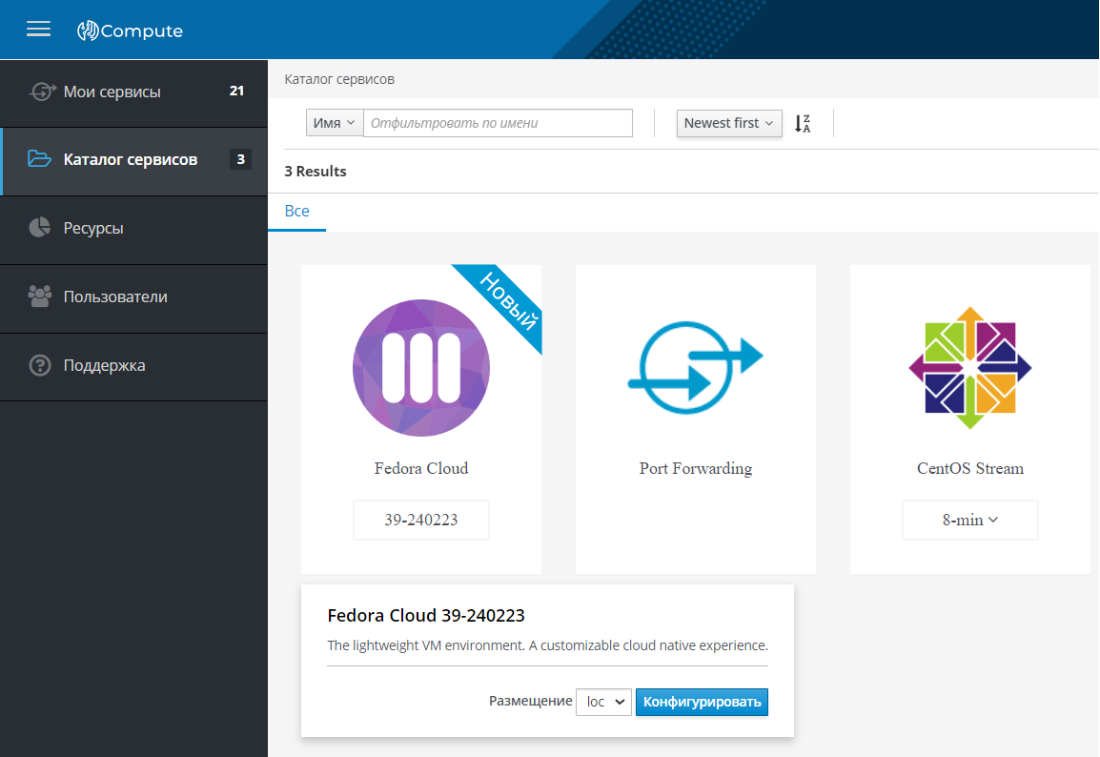Click the My Services sidebar icon
Viewport: 1100px width, 757px height.
coord(40,92)
